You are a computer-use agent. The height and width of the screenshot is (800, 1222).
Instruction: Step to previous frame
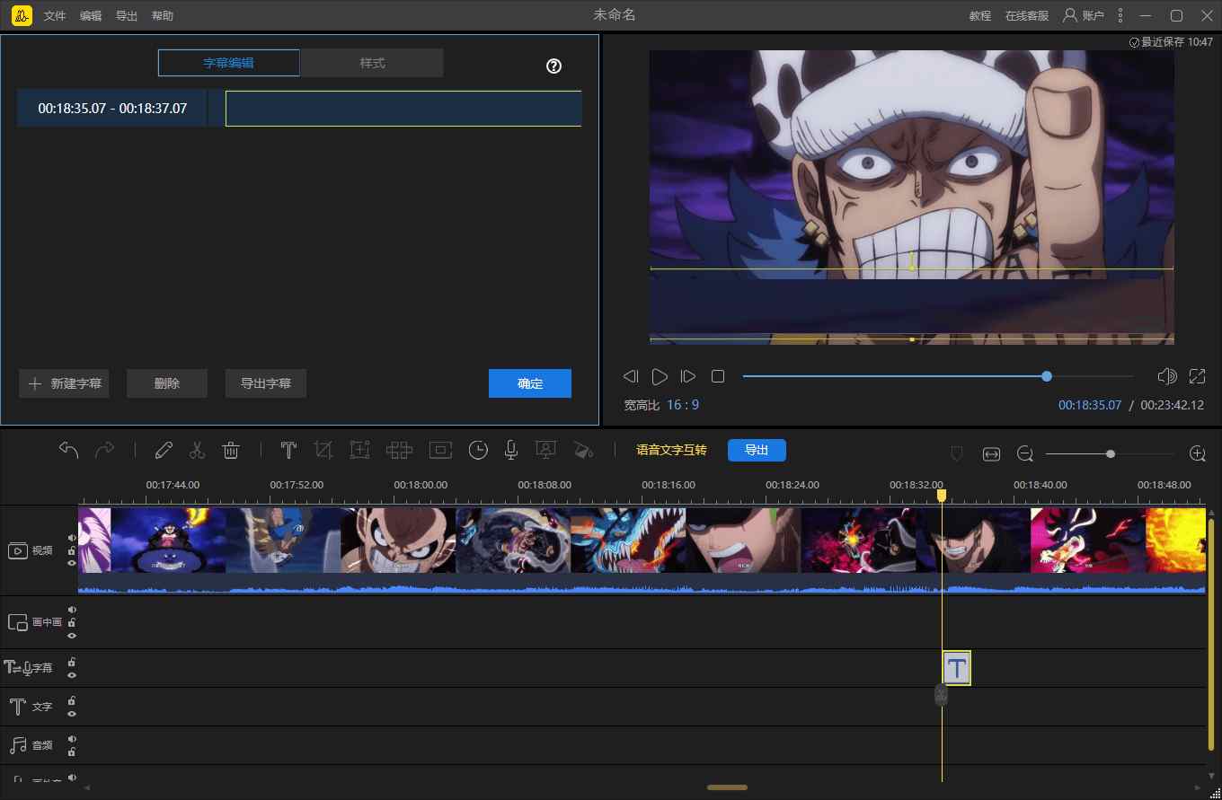pos(631,376)
